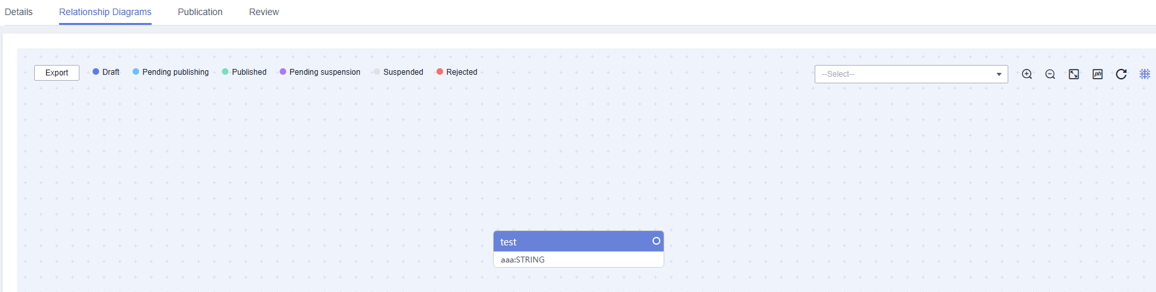Select the test table header

pos(578,241)
